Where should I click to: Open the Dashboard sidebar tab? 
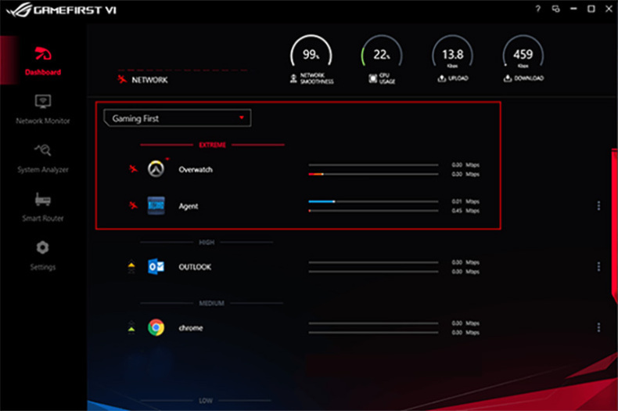point(42,61)
